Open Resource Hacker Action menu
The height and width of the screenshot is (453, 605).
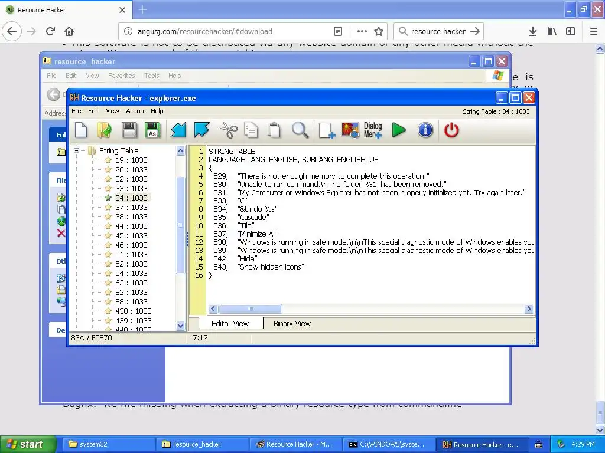coord(135,111)
